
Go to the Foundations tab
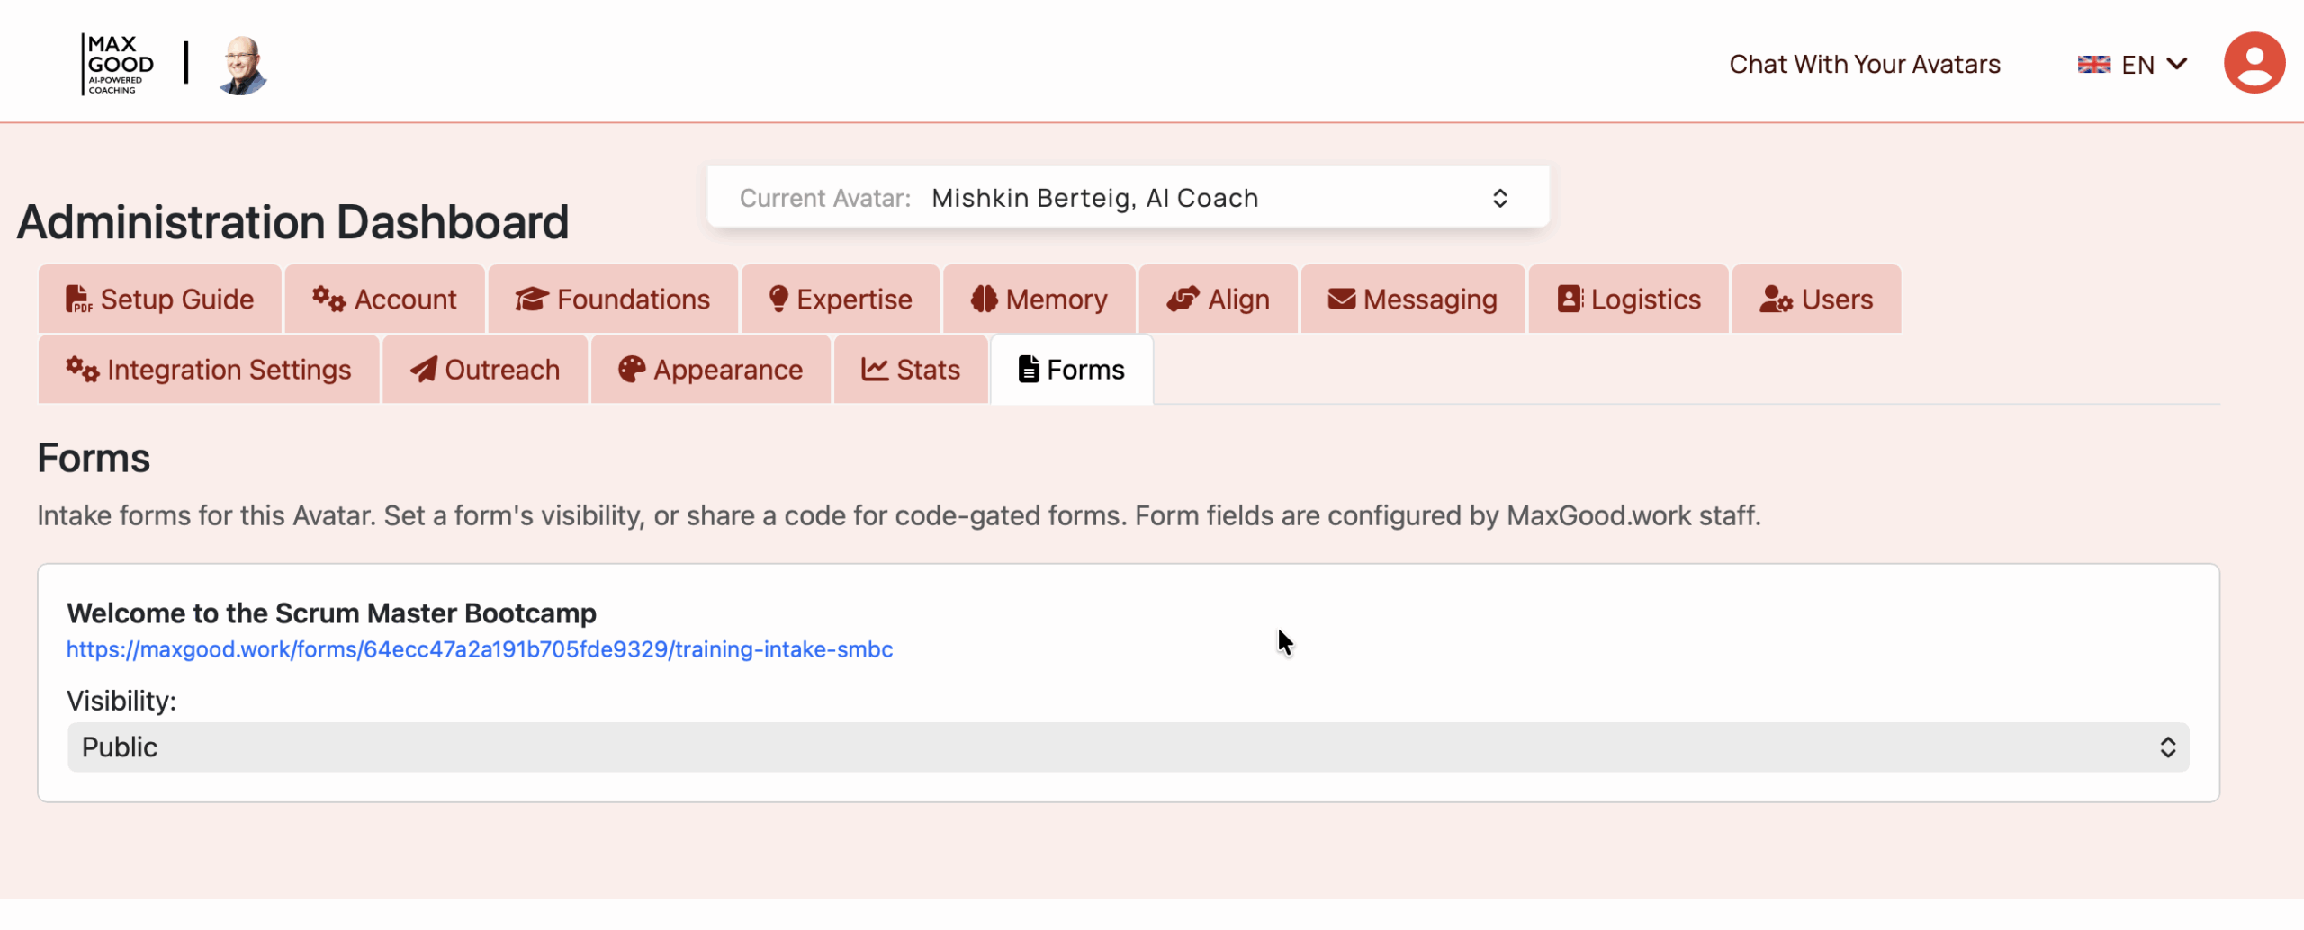(x=613, y=299)
